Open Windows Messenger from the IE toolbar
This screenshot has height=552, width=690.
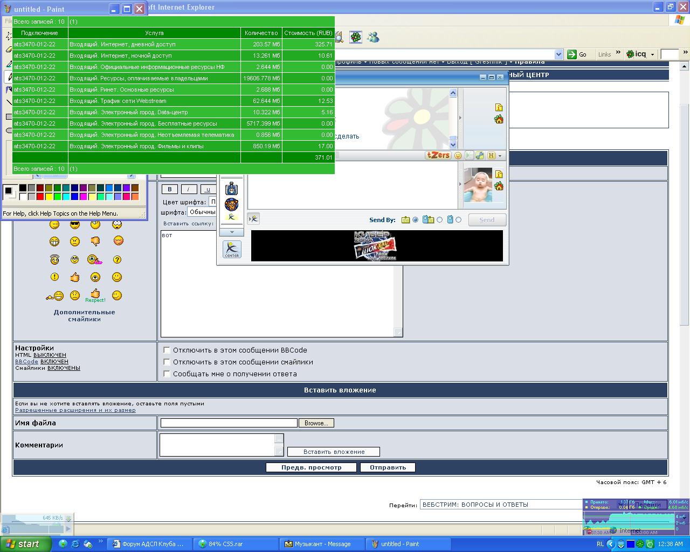tap(373, 37)
